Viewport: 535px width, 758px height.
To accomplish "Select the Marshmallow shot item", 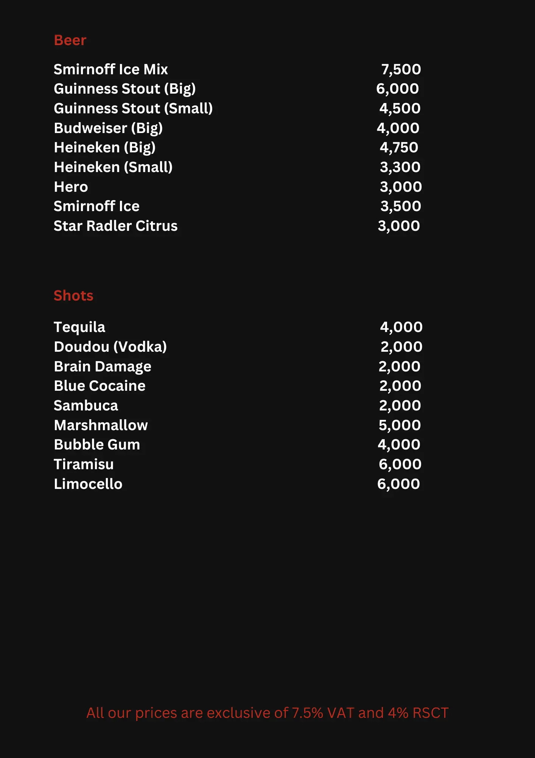I will pos(101,425).
